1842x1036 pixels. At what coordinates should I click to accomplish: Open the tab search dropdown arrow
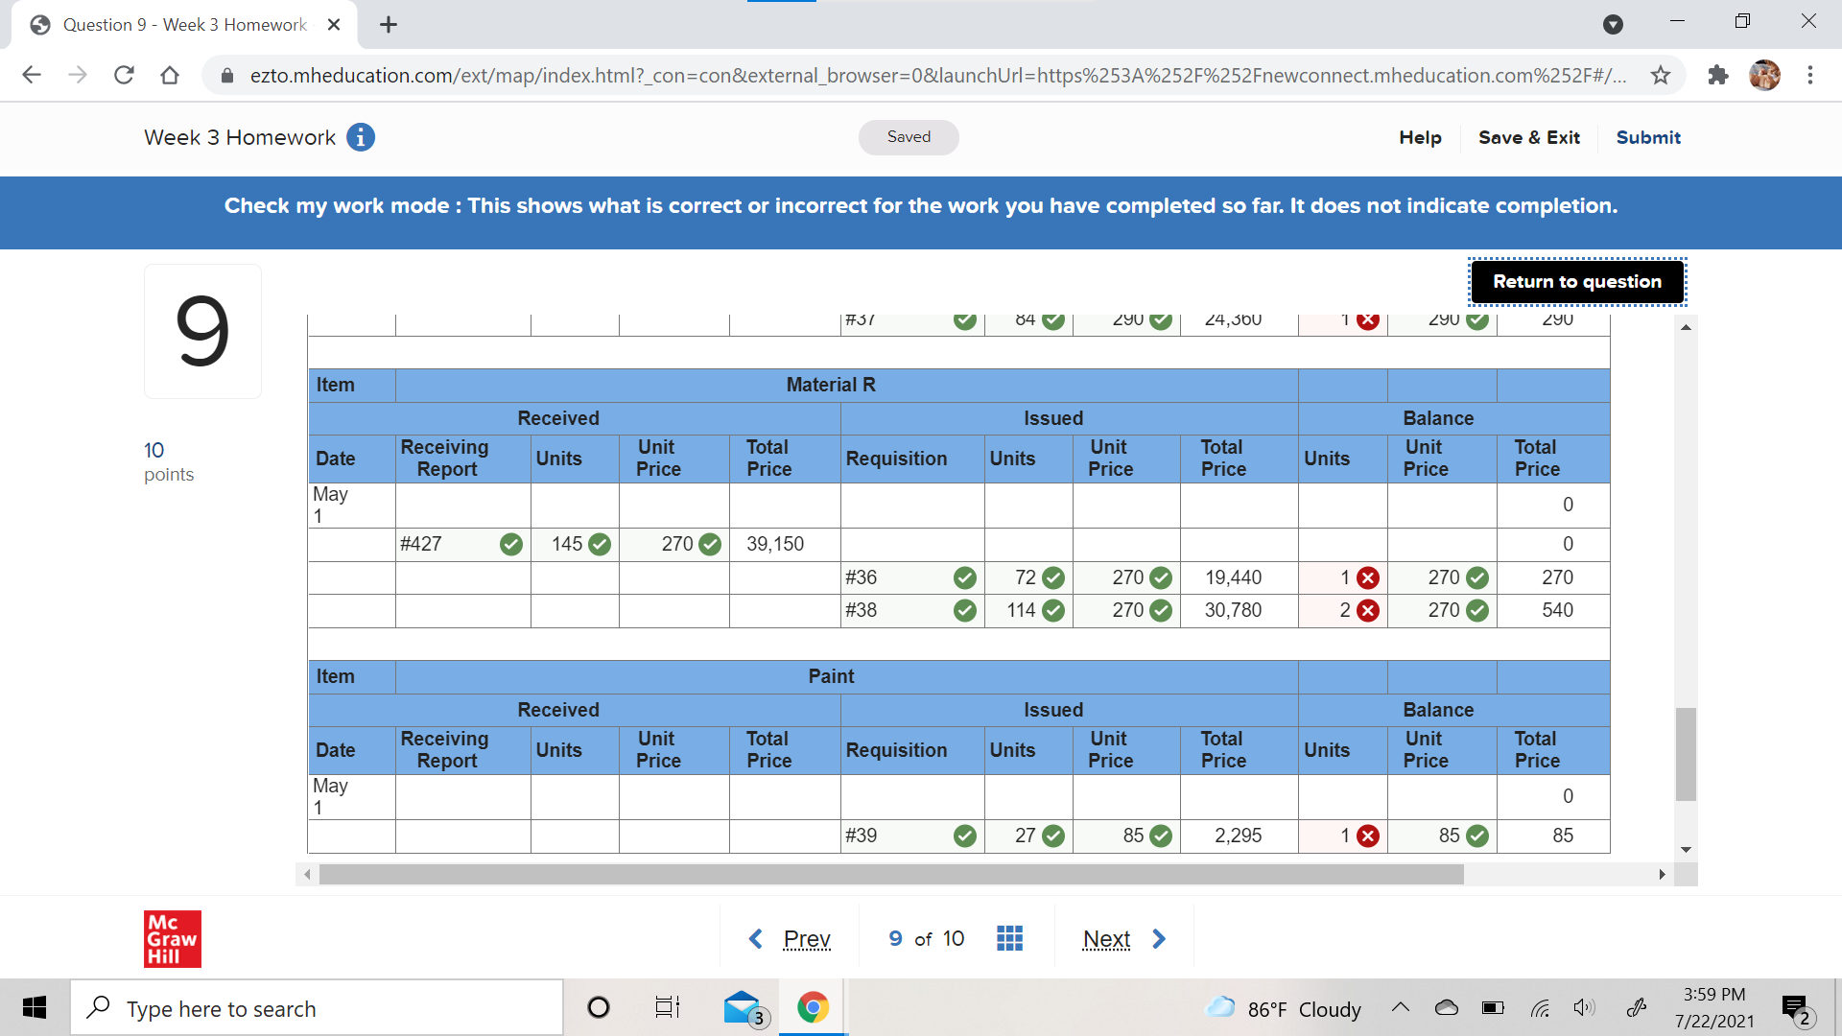click(x=1613, y=25)
